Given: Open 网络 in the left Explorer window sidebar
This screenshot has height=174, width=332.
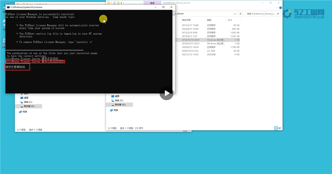Looking at the screenshot, I should (x=23, y=112).
